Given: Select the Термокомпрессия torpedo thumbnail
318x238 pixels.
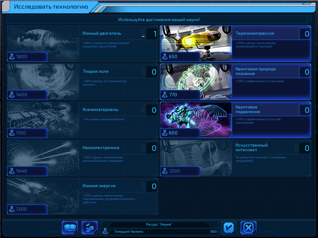Looking at the screenshot, I should click(x=196, y=43).
